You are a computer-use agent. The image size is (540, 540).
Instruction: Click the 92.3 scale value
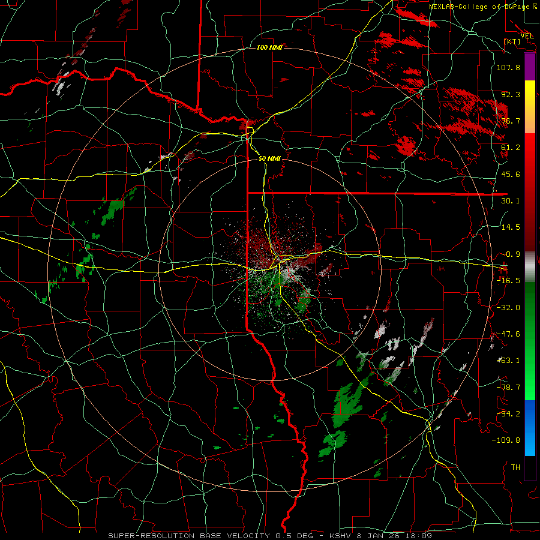[511, 94]
